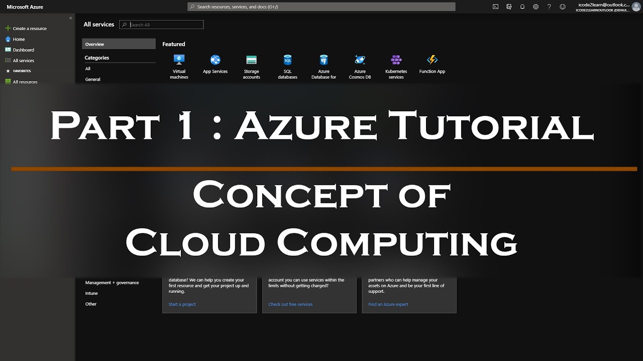Open SQL databases featured service
The image size is (643, 361).
pos(288,67)
